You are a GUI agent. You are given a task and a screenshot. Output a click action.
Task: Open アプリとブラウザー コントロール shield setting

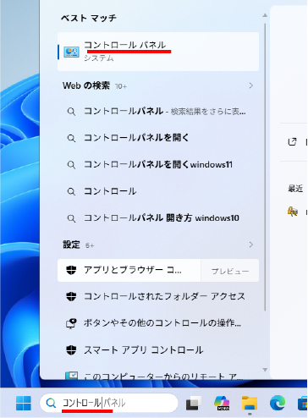pos(129,270)
